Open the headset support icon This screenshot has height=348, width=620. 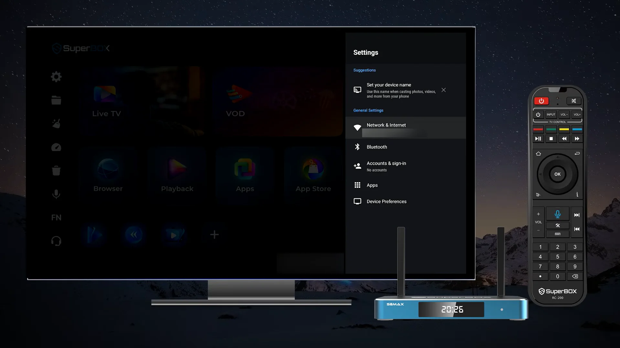coord(56,241)
